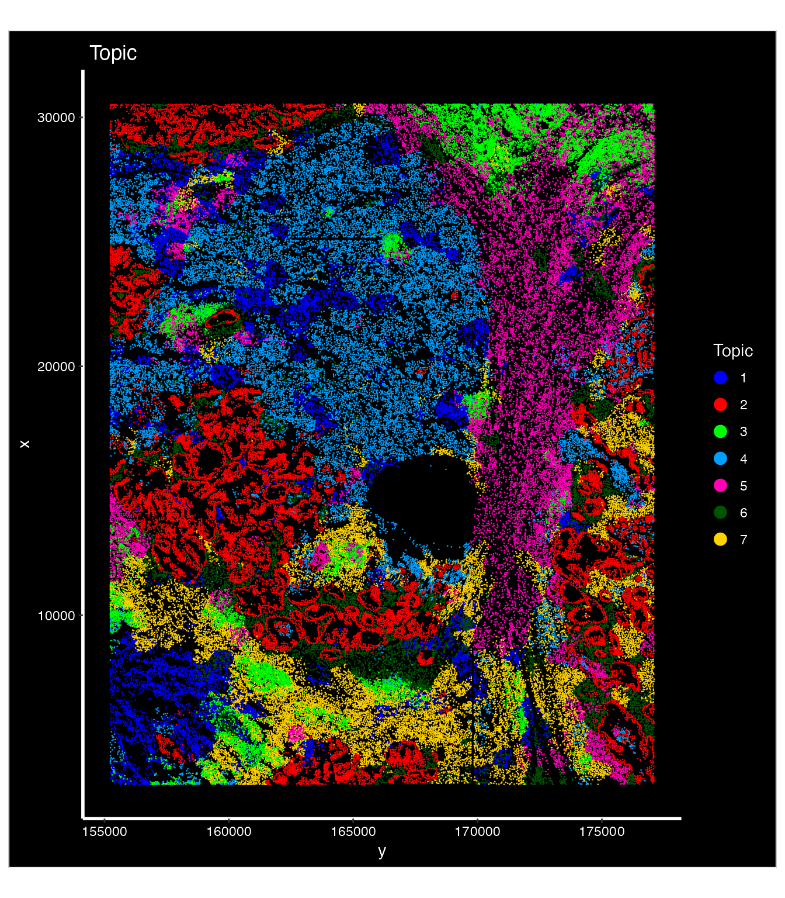Click the light blue Topic 4 legend swatch

[x=720, y=459]
